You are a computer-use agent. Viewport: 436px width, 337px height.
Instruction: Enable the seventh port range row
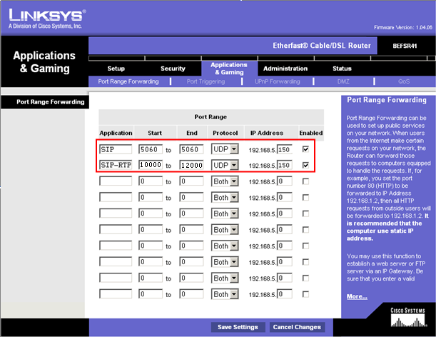click(305, 246)
